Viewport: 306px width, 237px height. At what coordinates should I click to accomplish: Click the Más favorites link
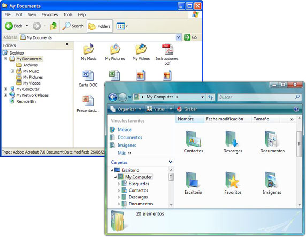124,153
